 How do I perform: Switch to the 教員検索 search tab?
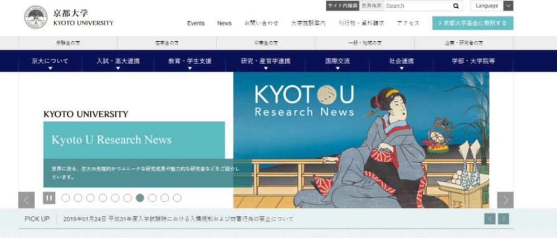pyautogui.click(x=372, y=6)
